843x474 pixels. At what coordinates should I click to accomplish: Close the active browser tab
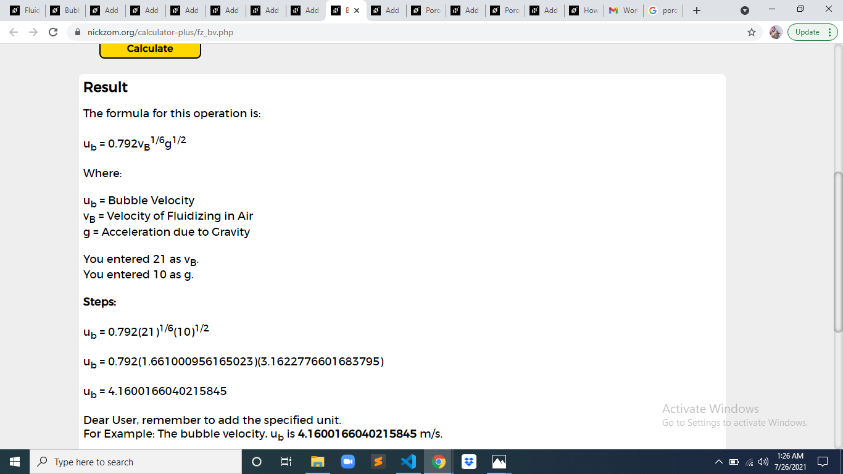coord(356,10)
